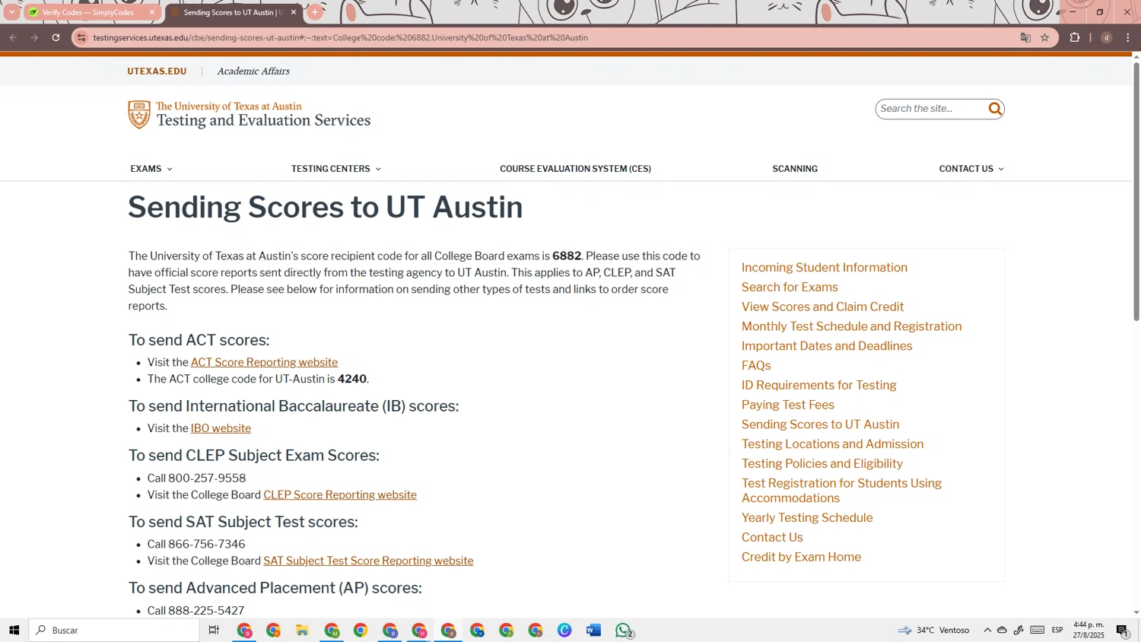Open the FAQs sidebar link
This screenshot has width=1141, height=642.
(756, 366)
